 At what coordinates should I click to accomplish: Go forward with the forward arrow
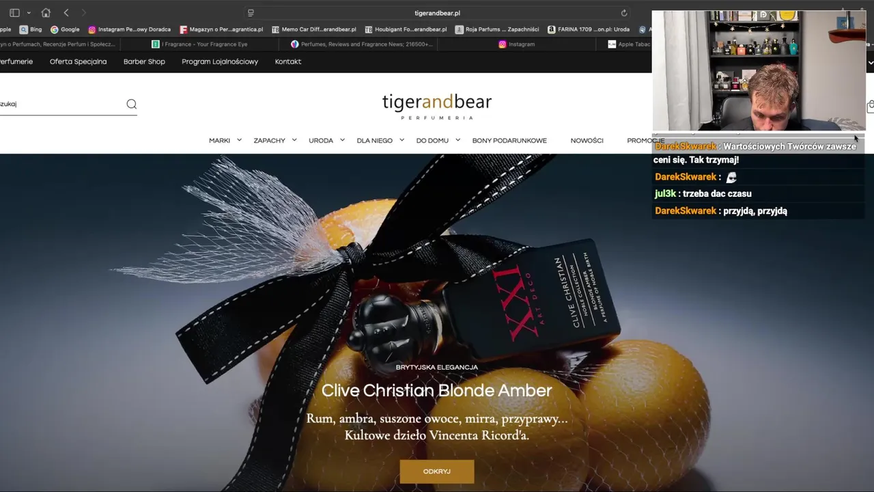tap(84, 13)
